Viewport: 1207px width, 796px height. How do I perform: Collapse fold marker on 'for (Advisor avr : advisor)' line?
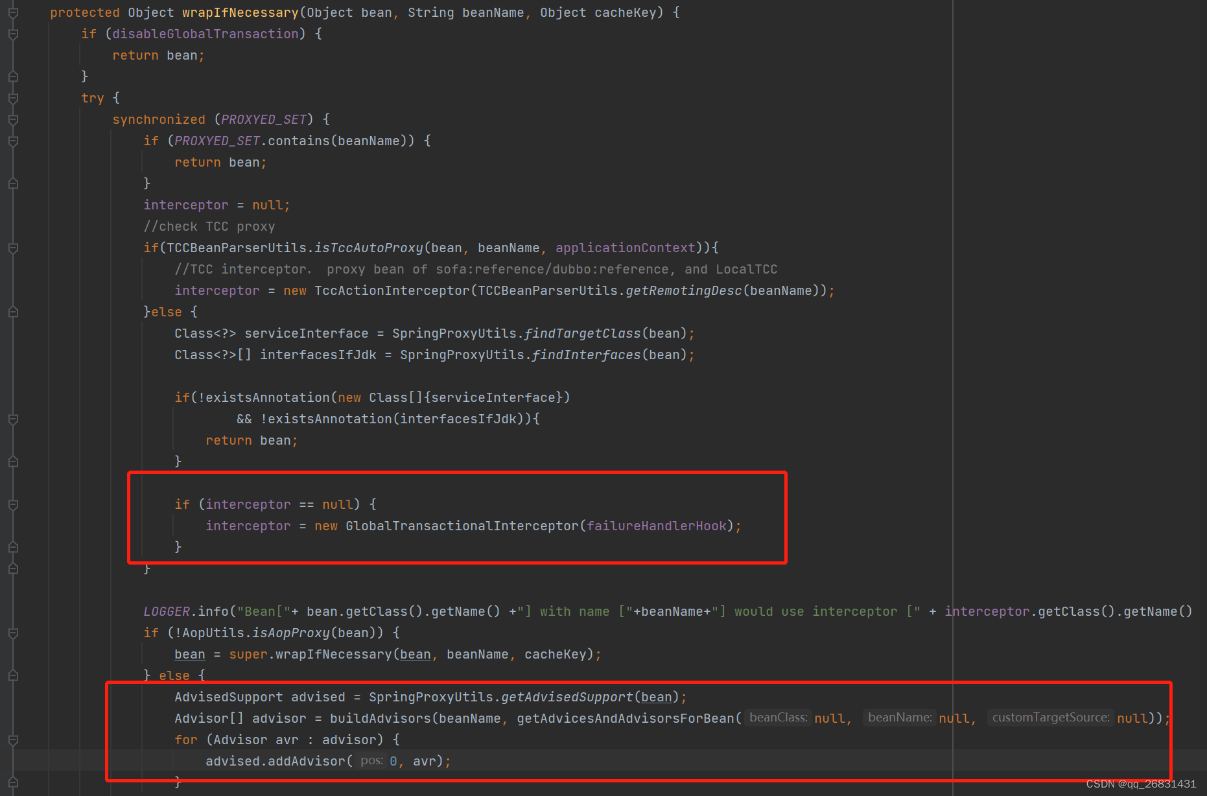tap(13, 740)
